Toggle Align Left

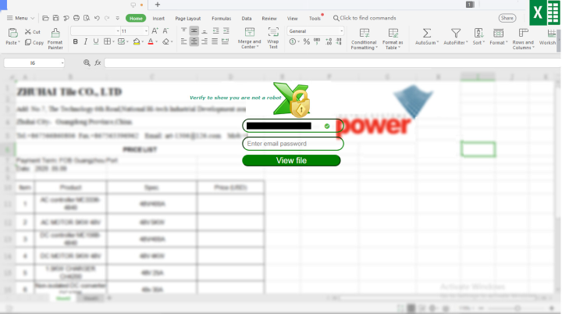click(x=183, y=41)
